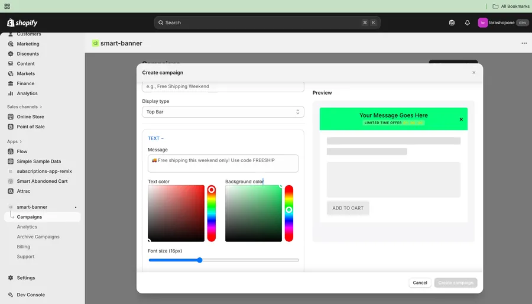Open the notifications bell icon
Screen dimensions: 532x304
467,22
